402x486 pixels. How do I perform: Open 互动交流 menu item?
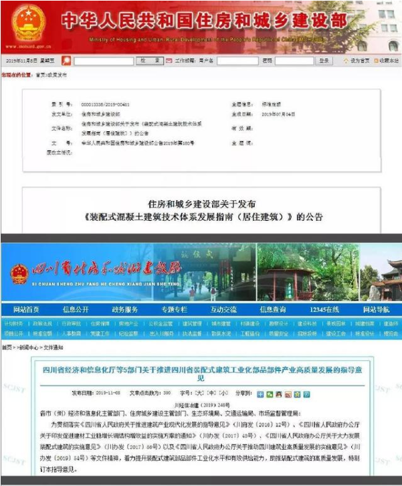pyautogui.click(x=223, y=309)
